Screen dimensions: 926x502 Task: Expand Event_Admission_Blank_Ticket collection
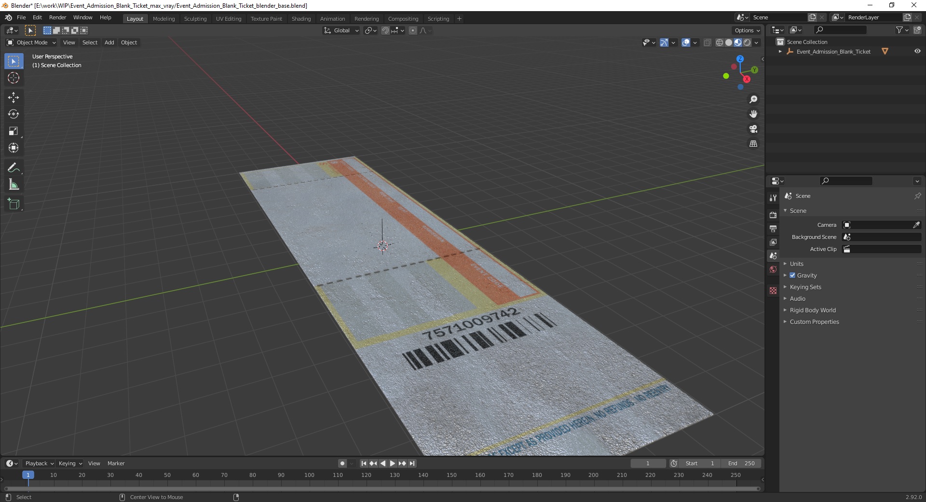pos(780,51)
